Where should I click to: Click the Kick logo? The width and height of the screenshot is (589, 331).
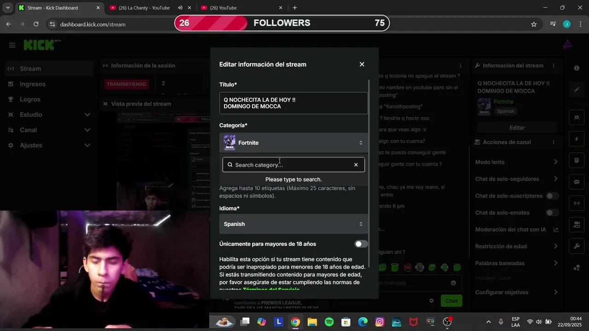[40, 45]
